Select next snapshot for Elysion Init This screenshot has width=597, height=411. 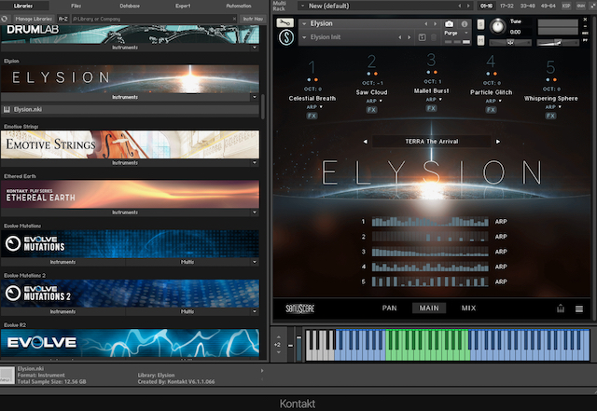410,37
